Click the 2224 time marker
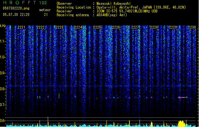199x127 pixels. coord(78,27)
